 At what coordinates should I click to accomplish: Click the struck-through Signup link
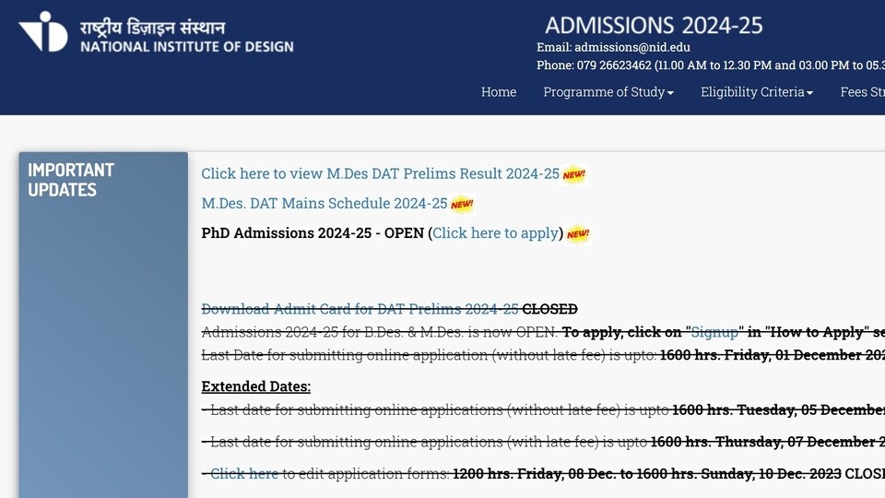point(714,332)
